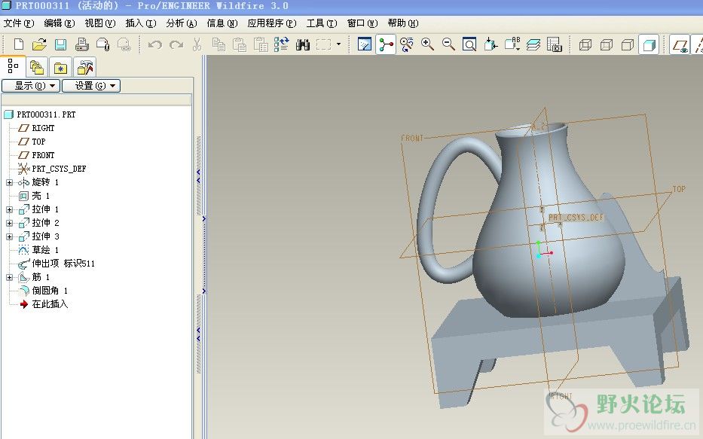Open the 帮助 menu
703x439 pixels.
tap(403, 23)
